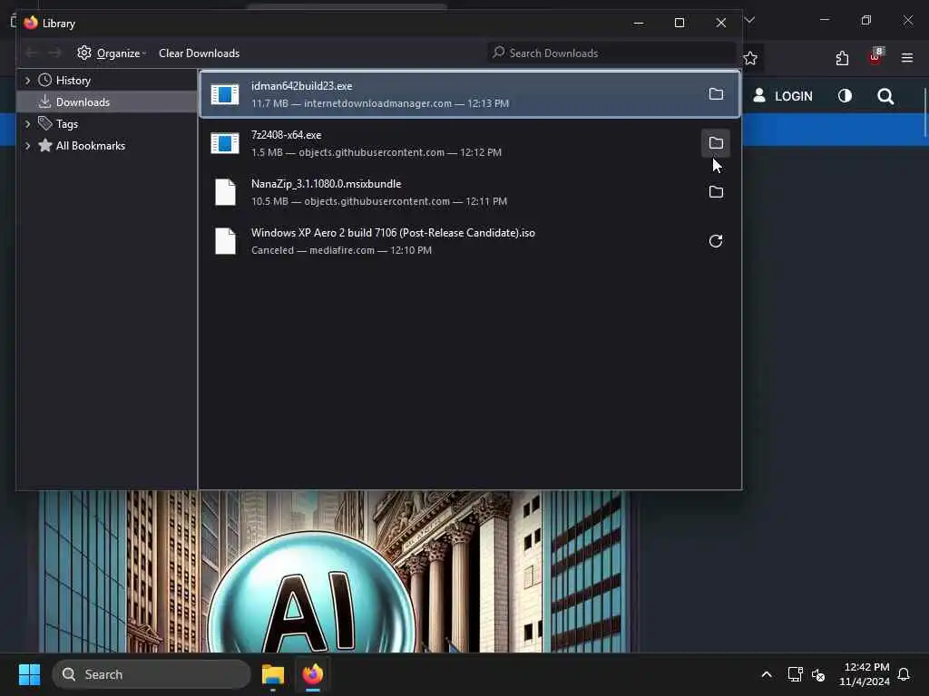Close the Library window
This screenshot has height=696, width=929.
tap(721, 23)
